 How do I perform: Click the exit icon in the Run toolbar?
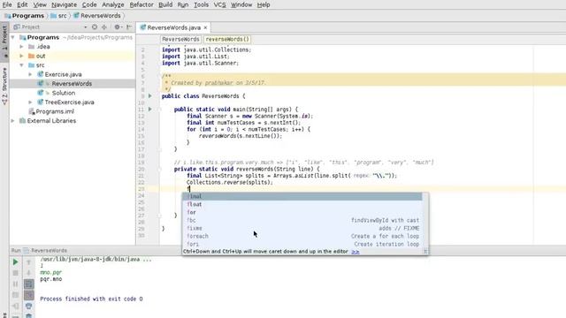coord(15,307)
